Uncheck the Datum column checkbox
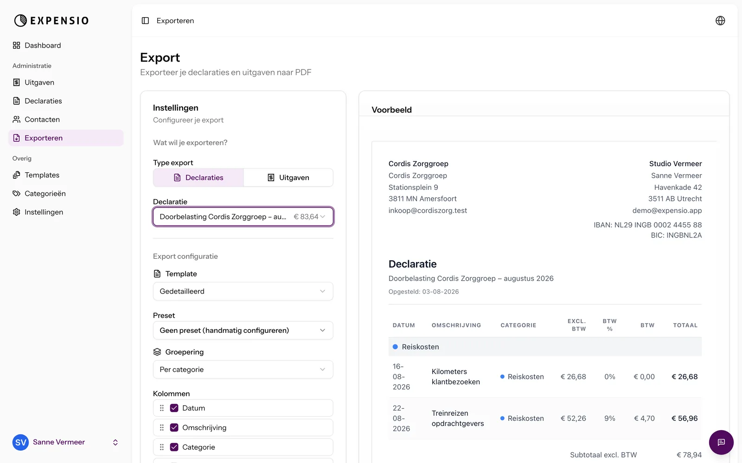Viewport: 742px width, 463px height. click(x=174, y=408)
